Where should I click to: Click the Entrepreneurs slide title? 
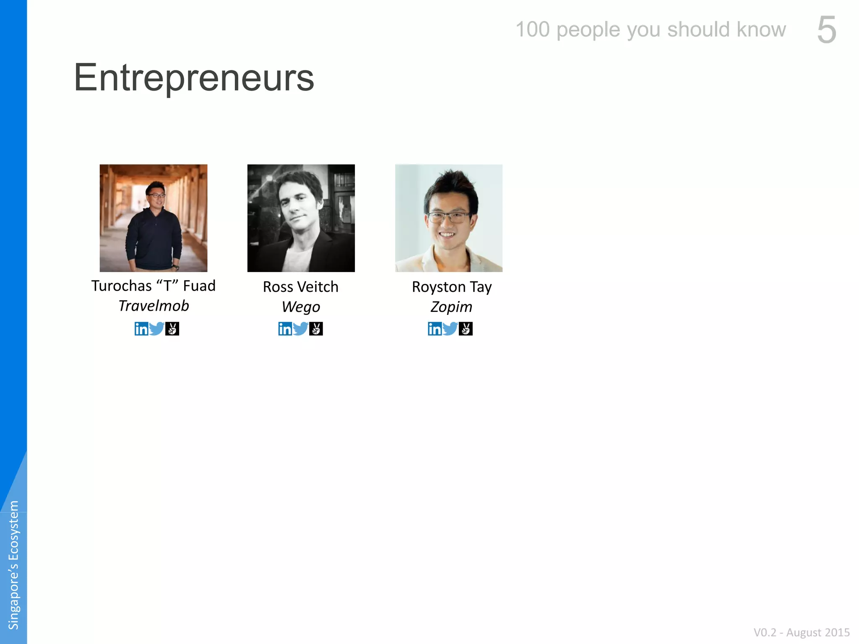point(194,78)
